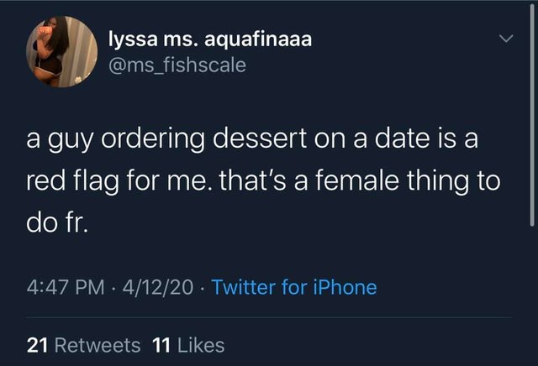This screenshot has width=538, height=366.
Task: Open the Twitter for iPhone source link
Action: pyautogui.click(x=294, y=287)
